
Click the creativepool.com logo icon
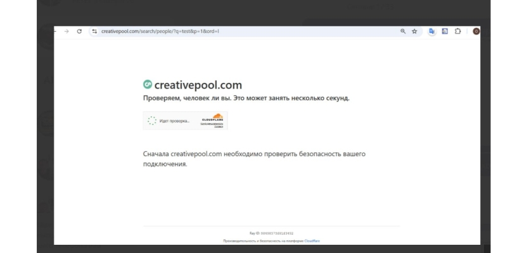148,85
